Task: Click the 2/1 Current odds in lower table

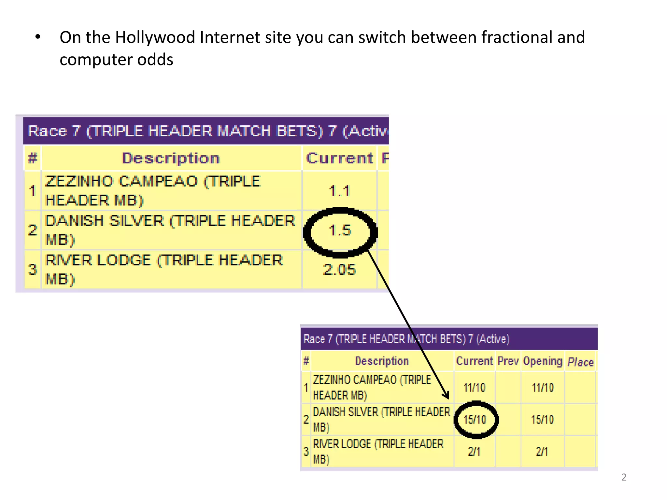Action: (474, 451)
